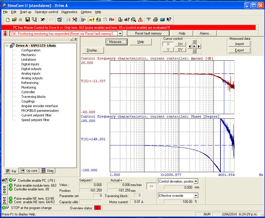This screenshot has height=218, width=265.
Task: Click the 'P' parameter toolbar icon
Action: (84, 20)
